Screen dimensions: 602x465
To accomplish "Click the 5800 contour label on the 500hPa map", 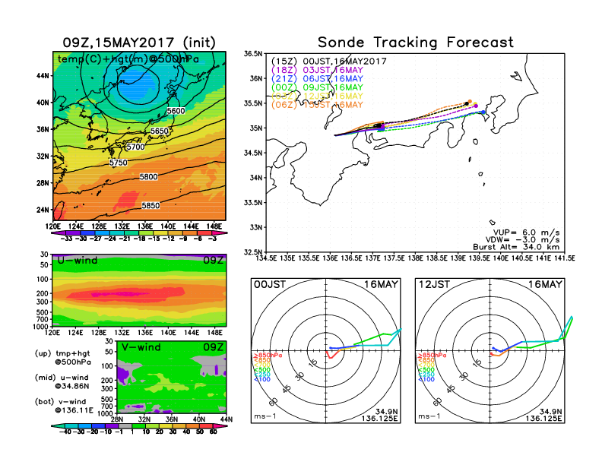I will tap(149, 176).
